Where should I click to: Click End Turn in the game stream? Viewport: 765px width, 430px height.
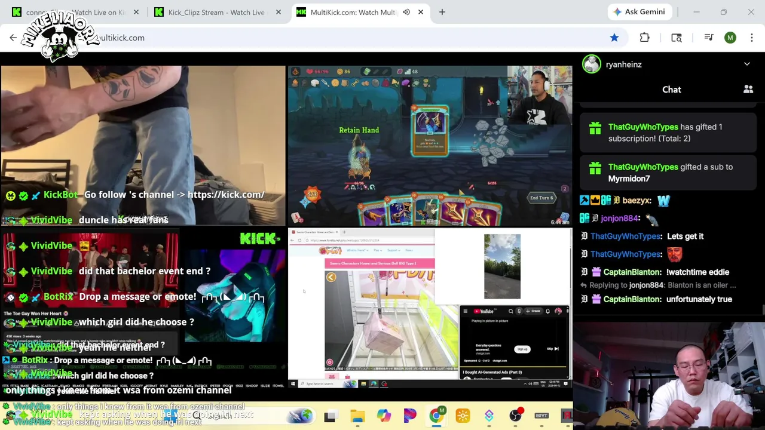pyautogui.click(x=542, y=198)
